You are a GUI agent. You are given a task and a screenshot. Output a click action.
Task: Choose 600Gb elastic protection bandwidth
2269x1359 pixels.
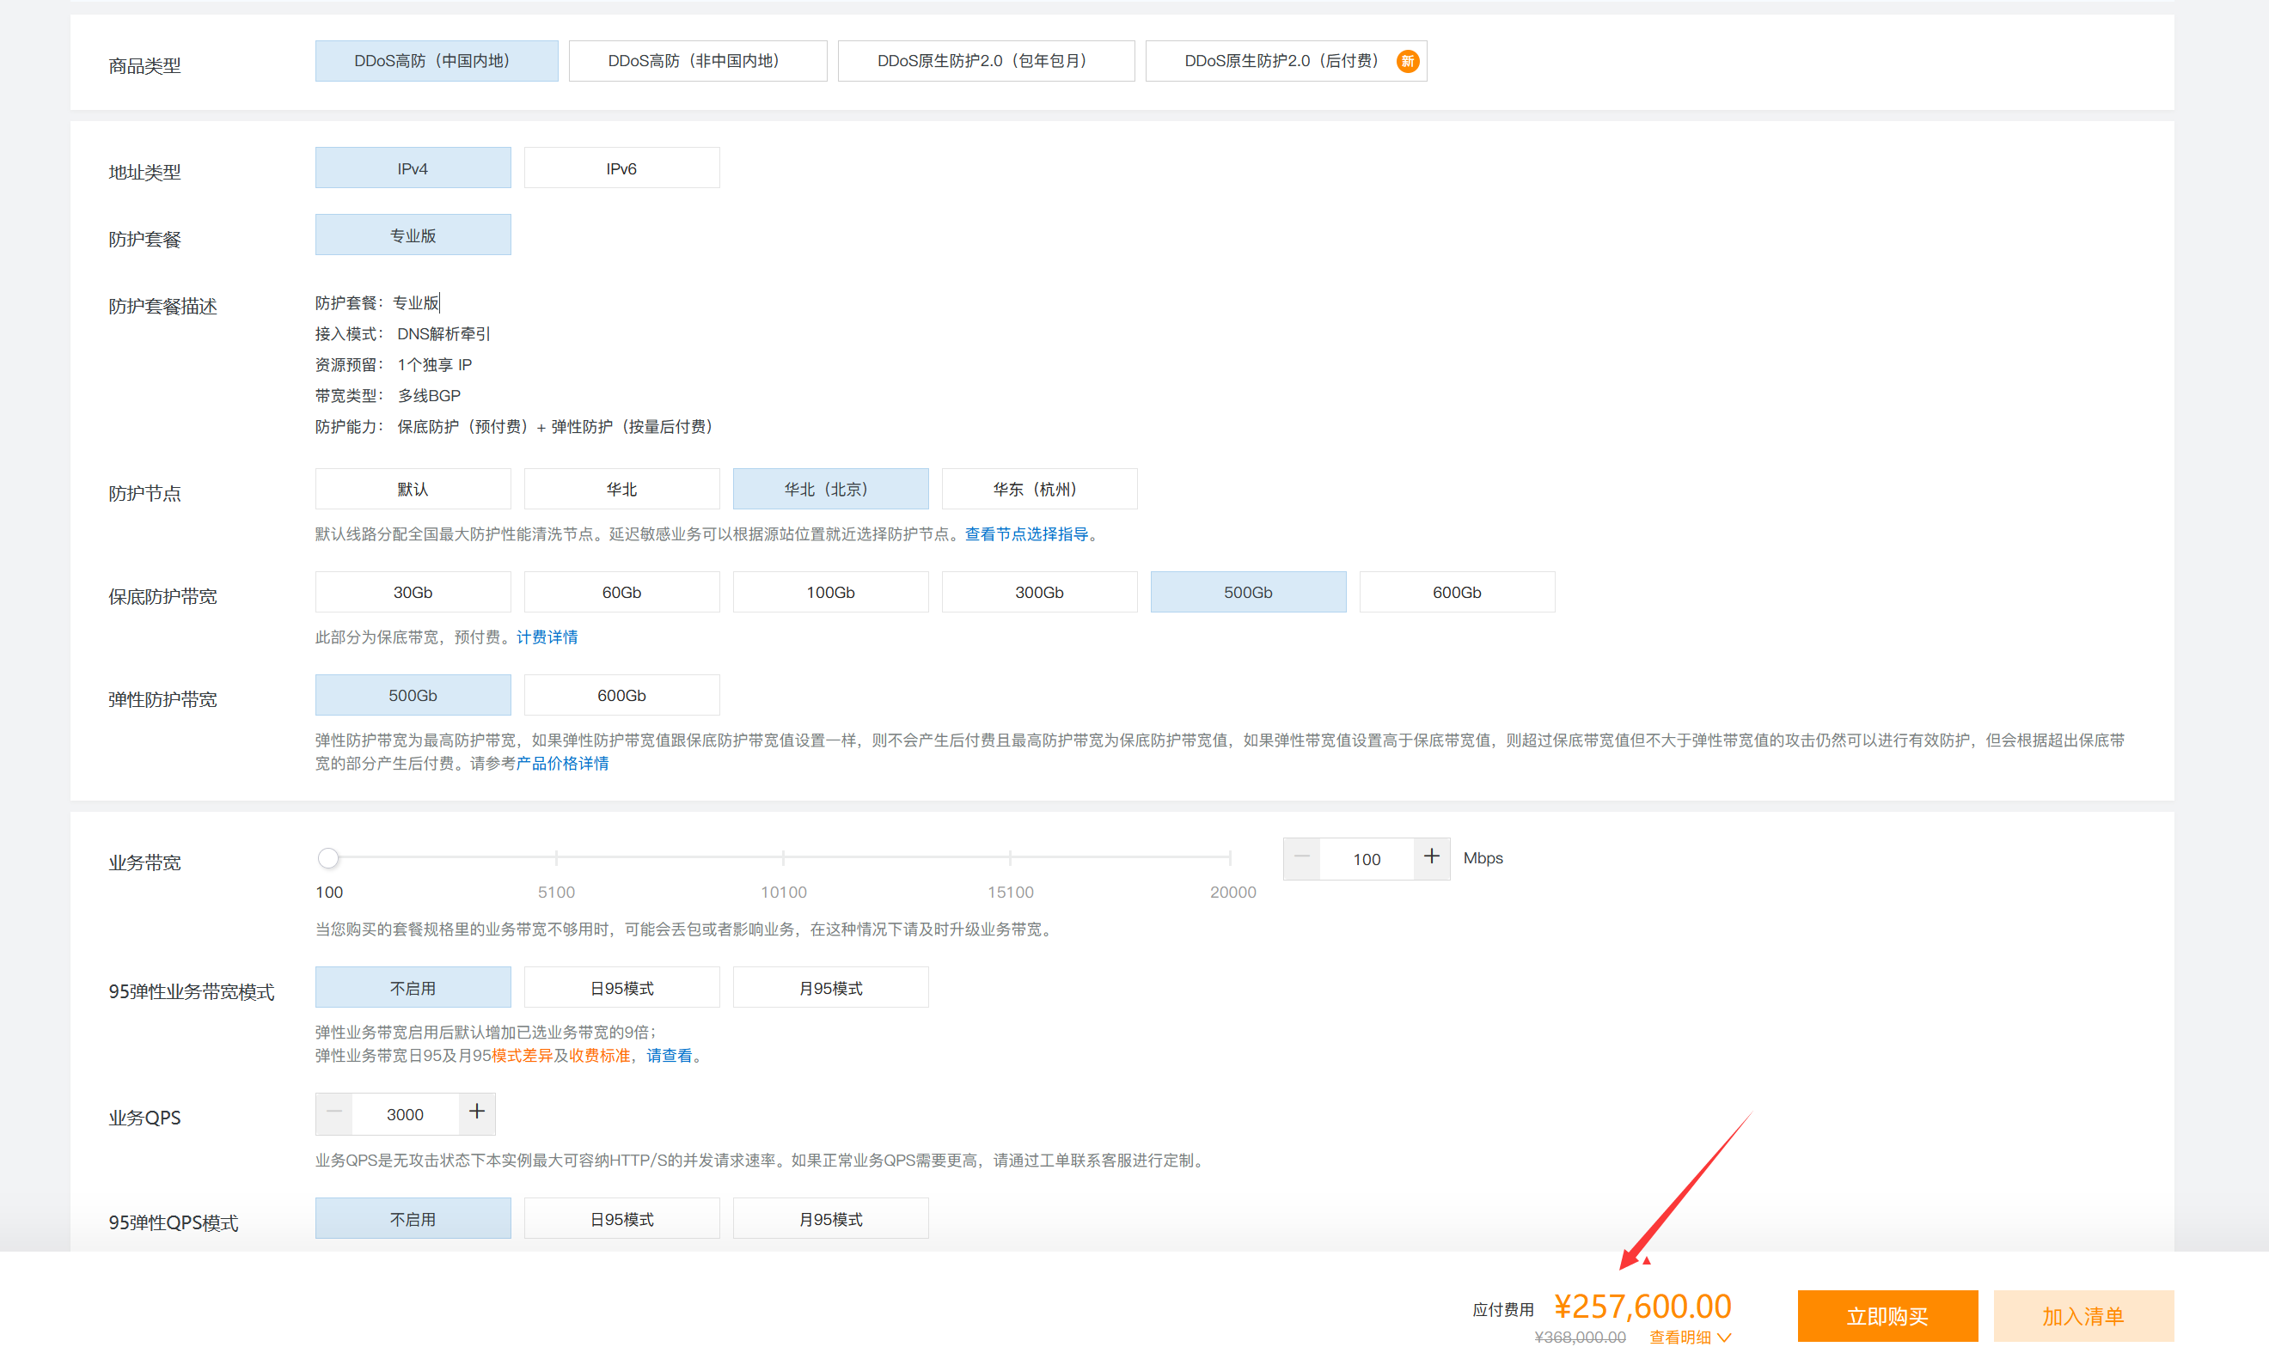pos(621,696)
